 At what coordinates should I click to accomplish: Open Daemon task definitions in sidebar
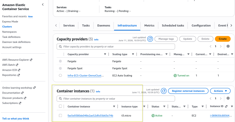[x=16, y=42]
